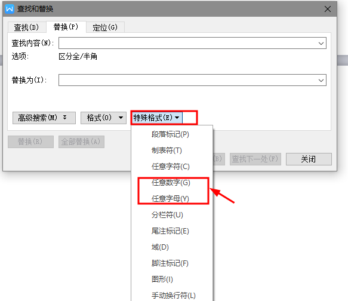The image size is (348, 301).
Task: Choose 手动换行符(L) menu entry
Action: 174,296
